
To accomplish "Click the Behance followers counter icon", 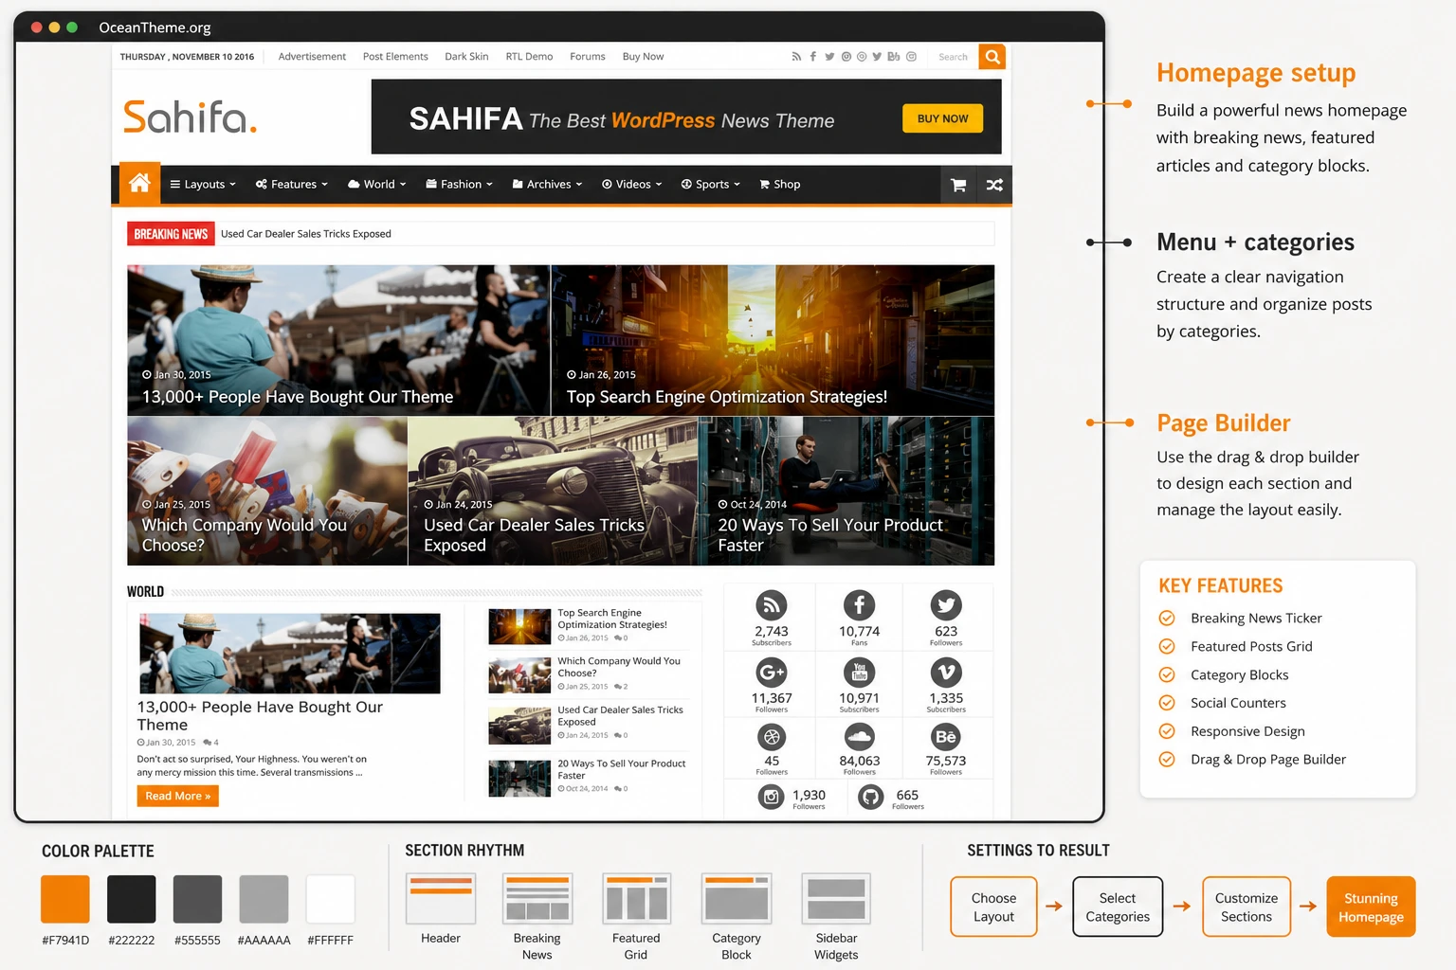I will tap(946, 736).
